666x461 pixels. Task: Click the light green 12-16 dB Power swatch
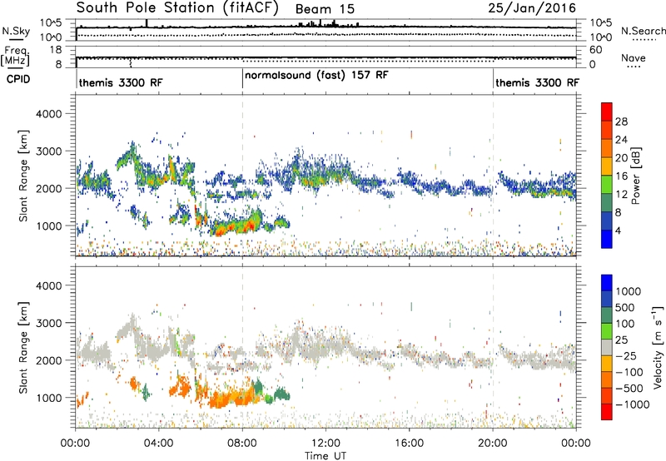[x=607, y=184]
